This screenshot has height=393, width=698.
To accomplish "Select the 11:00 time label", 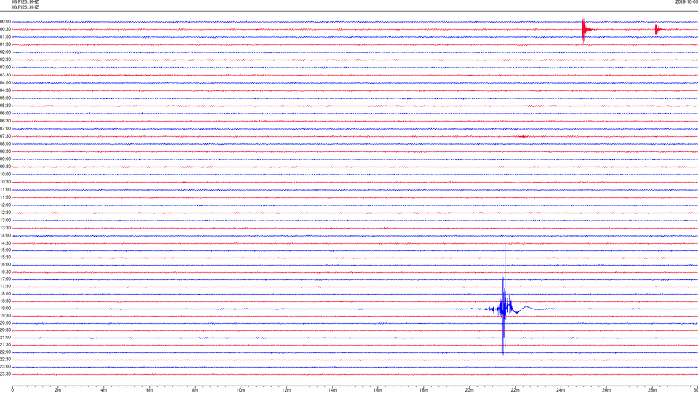I will point(5,189).
